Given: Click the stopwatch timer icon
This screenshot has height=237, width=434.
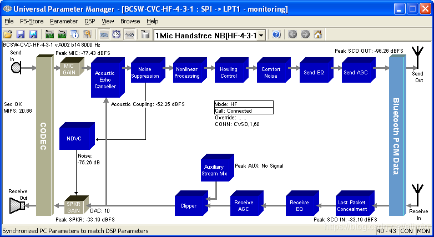Looking at the screenshot, I should [x=117, y=34].
